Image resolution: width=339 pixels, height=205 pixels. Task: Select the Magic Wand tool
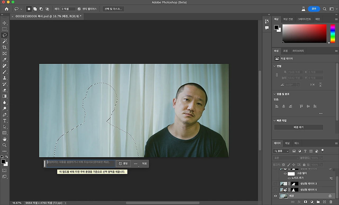pos(5,41)
